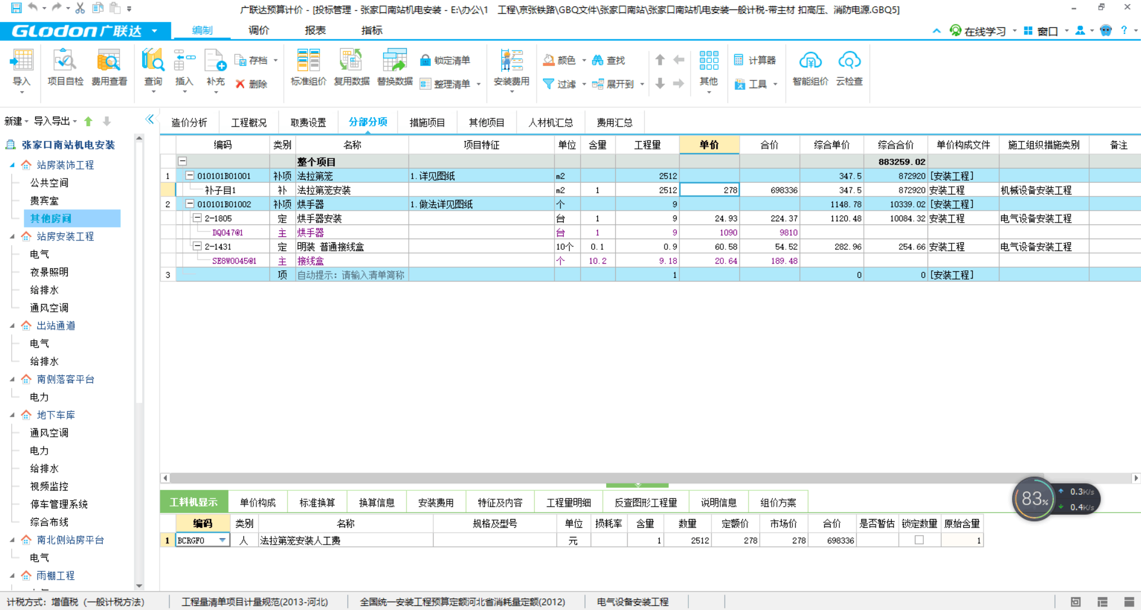Screen dimensions: 1141x610
Task: Select 公共空间 in project tree
Action: (x=49, y=183)
